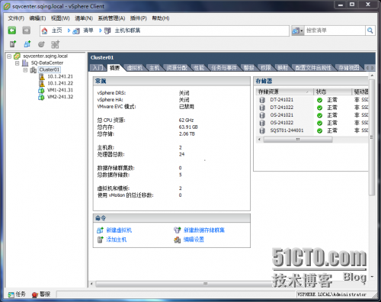Click the 新建虚拟机 command link
The image size is (381, 302).
[119, 230]
